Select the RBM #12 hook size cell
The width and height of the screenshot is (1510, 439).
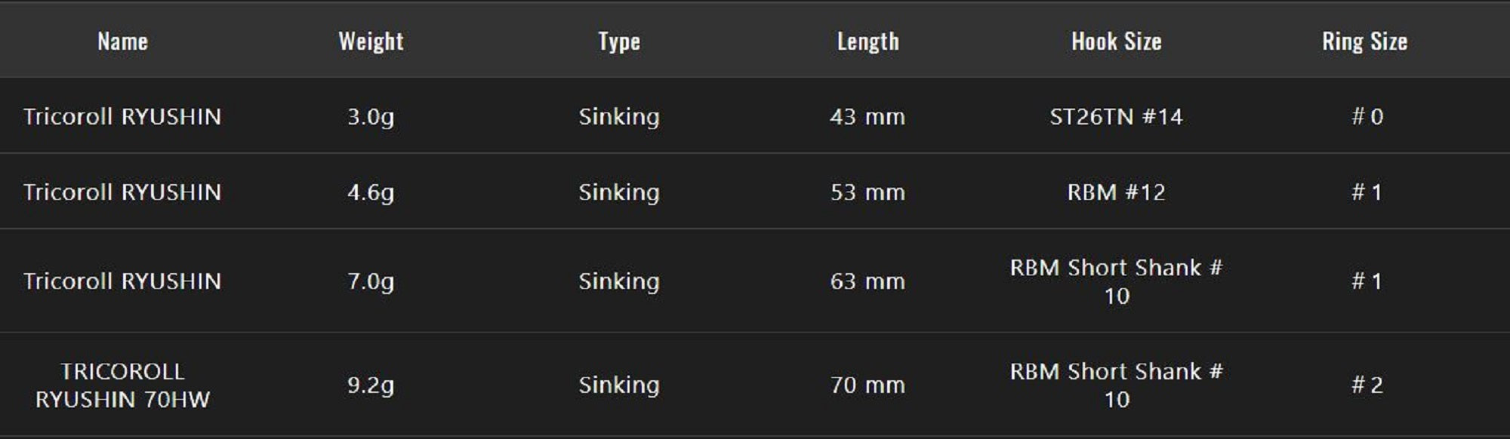1116,192
